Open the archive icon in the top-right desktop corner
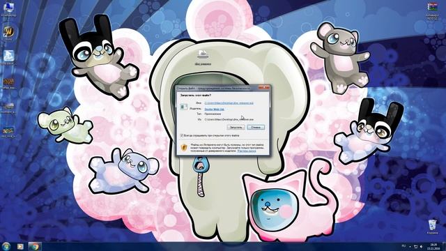Image resolution: width=446 pixels, height=251 pixels. click(x=432, y=11)
